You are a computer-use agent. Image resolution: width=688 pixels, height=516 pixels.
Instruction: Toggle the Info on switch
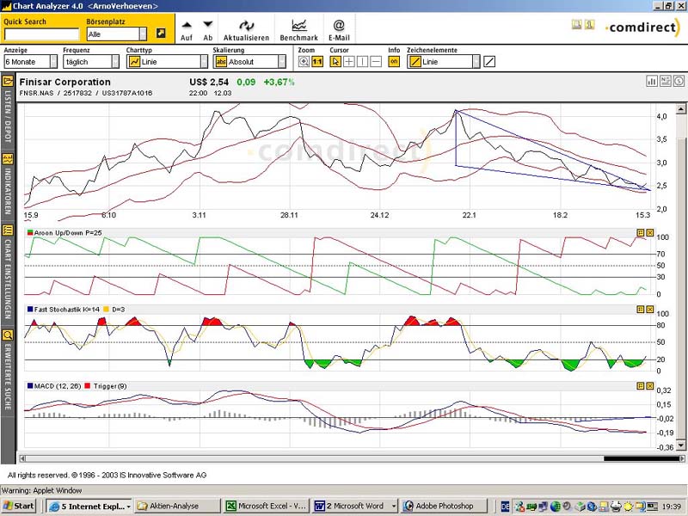(394, 62)
